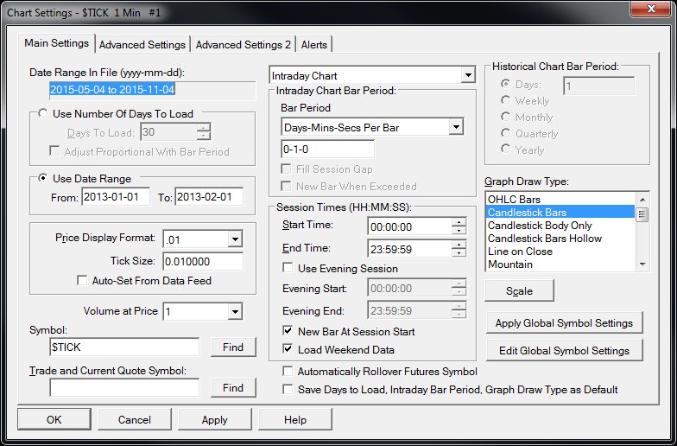Click Apply Global Symbol Settings button
The height and width of the screenshot is (446, 677).
pyautogui.click(x=565, y=323)
